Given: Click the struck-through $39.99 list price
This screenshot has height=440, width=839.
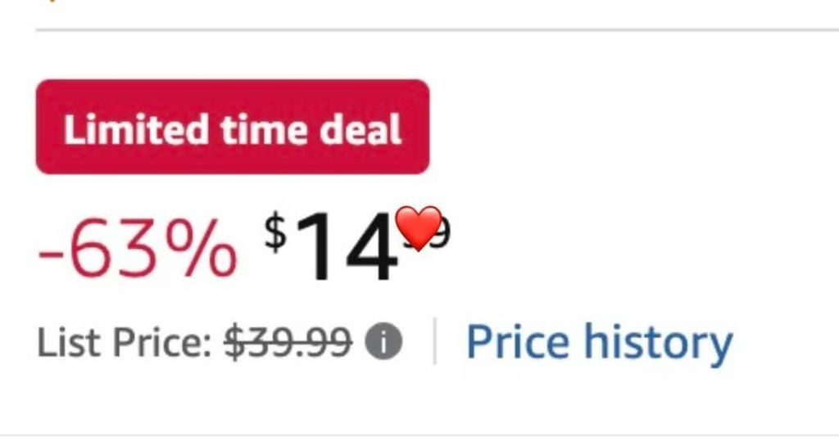Looking at the screenshot, I should (x=288, y=343).
